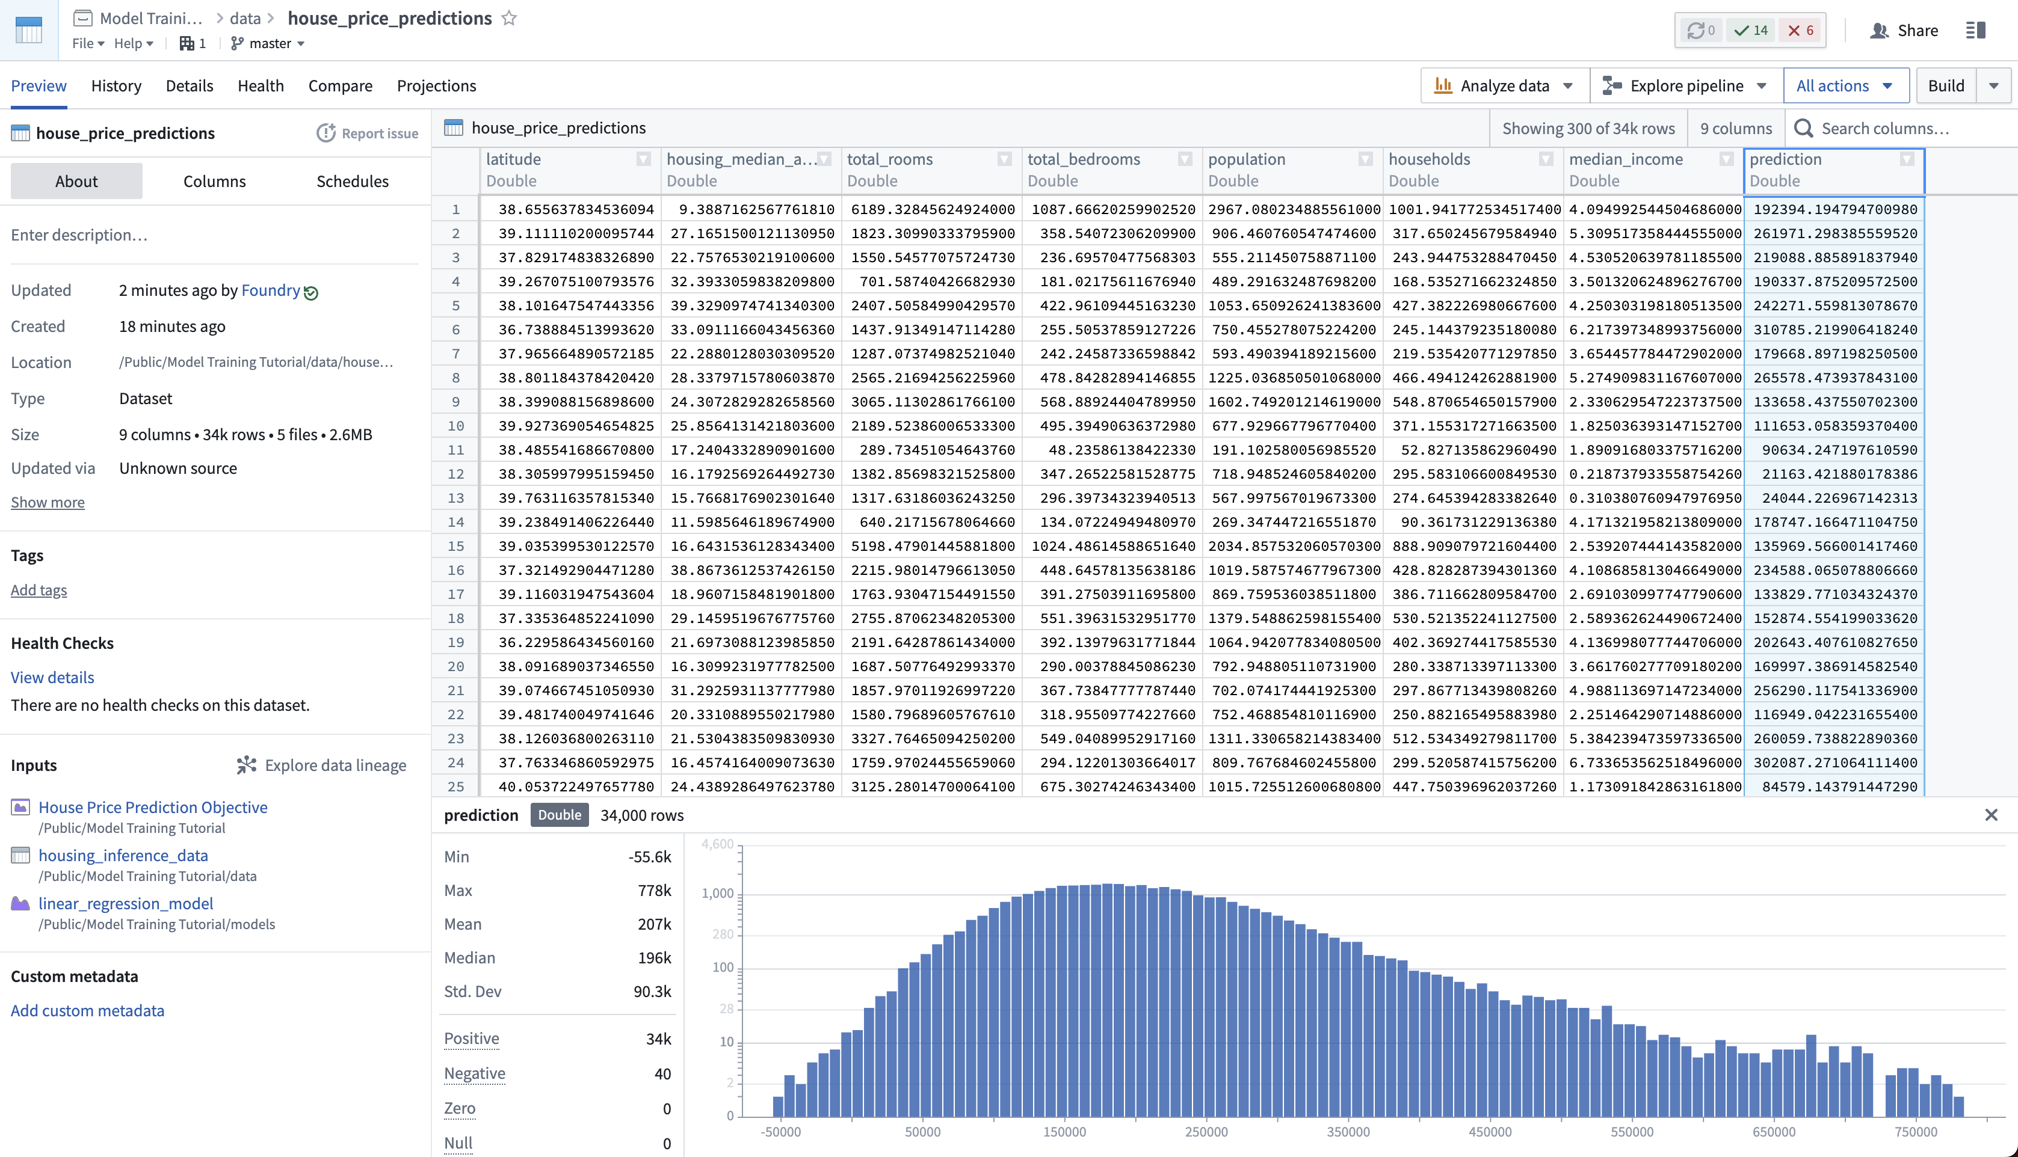
Task: Click the Build button
Action: pos(1946,85)
